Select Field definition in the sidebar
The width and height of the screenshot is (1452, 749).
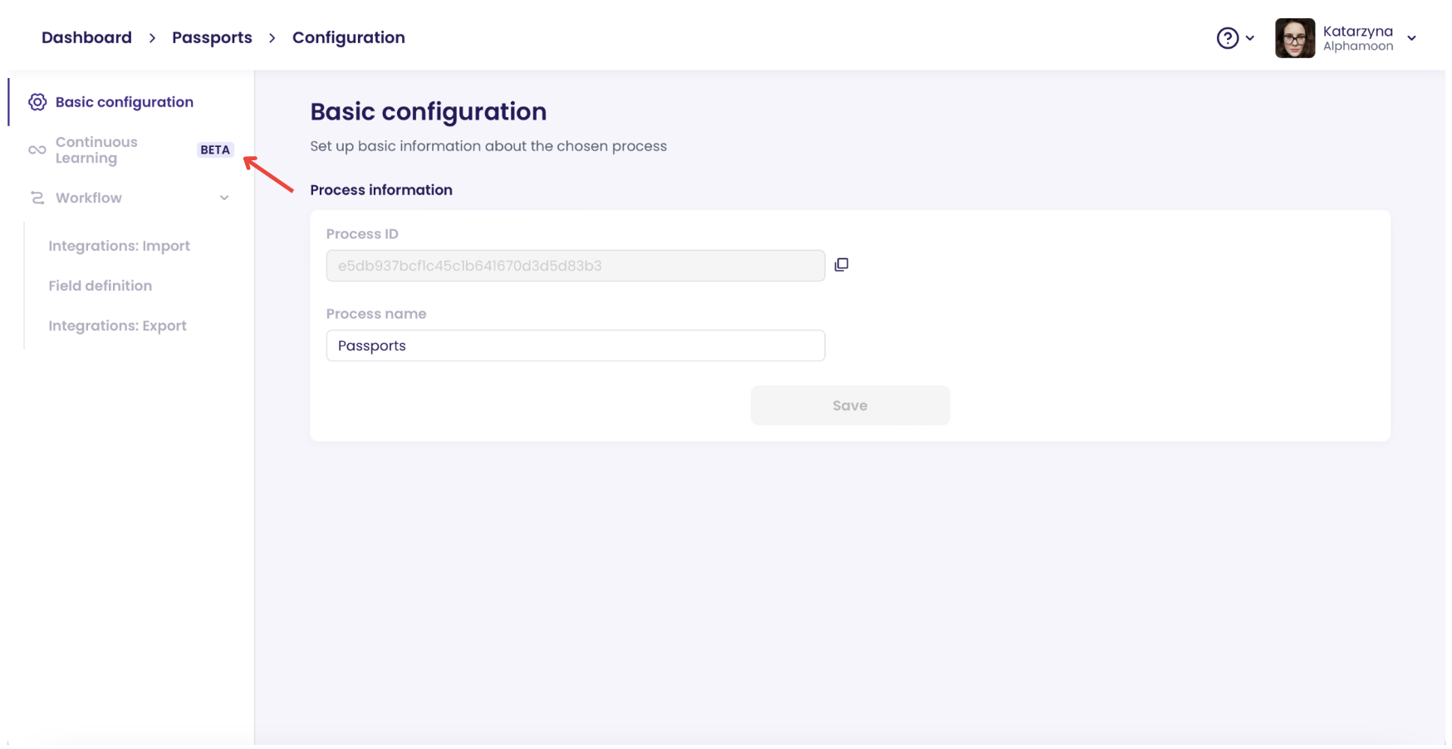pyautogui.click(x=100, y=286)
